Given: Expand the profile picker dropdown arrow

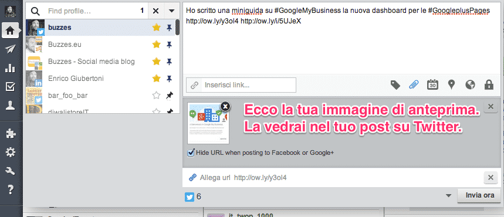Looking at the screenshot, I should (x=172, y=11).
